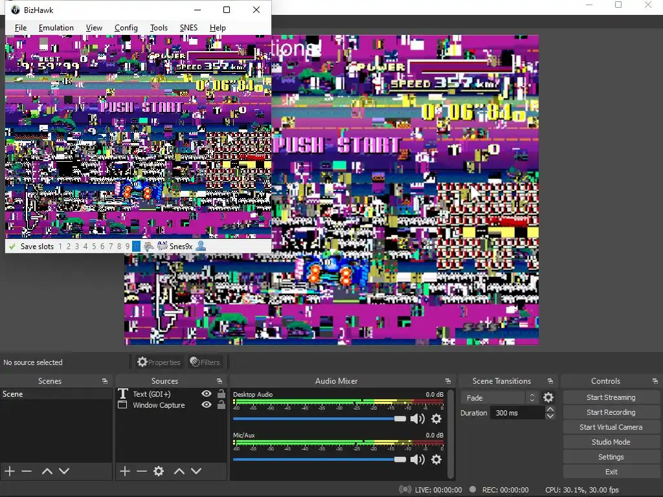Viewport: 663px width, 497px height.
Task: Open the Fade transition dropdown
Action: (x=499, y=398)
